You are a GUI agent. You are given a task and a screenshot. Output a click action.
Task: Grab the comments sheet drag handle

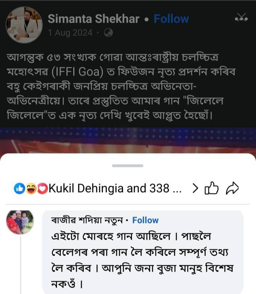point(128,166)
